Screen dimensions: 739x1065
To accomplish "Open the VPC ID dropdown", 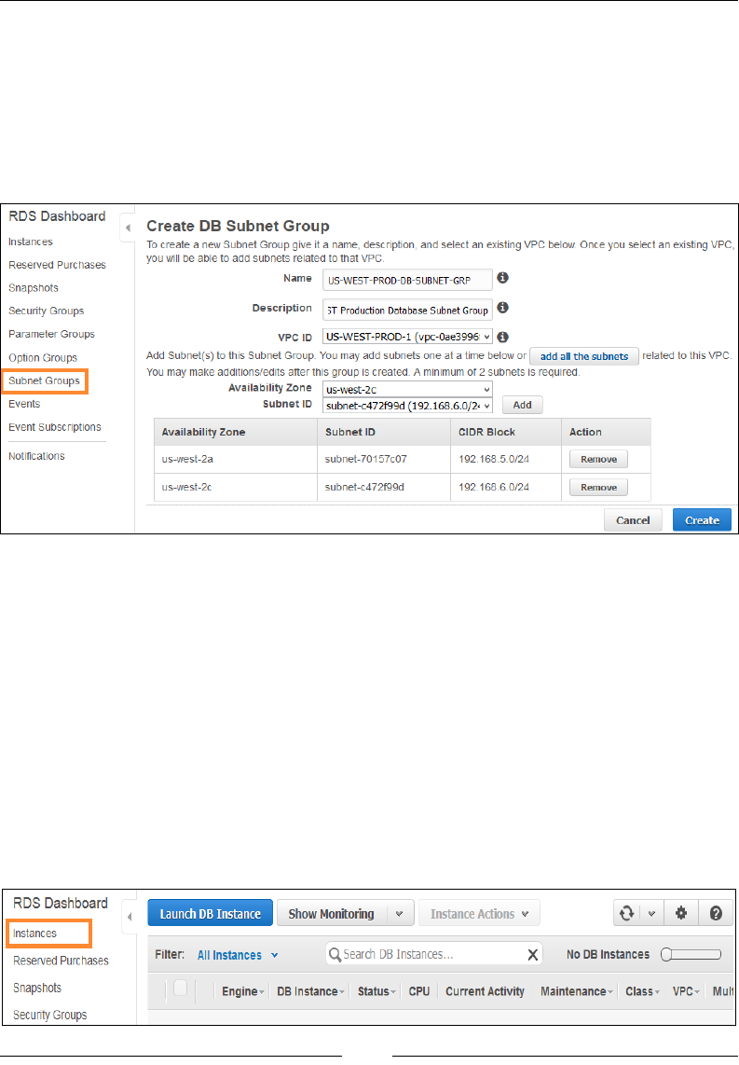I will [x=407, y=337].
